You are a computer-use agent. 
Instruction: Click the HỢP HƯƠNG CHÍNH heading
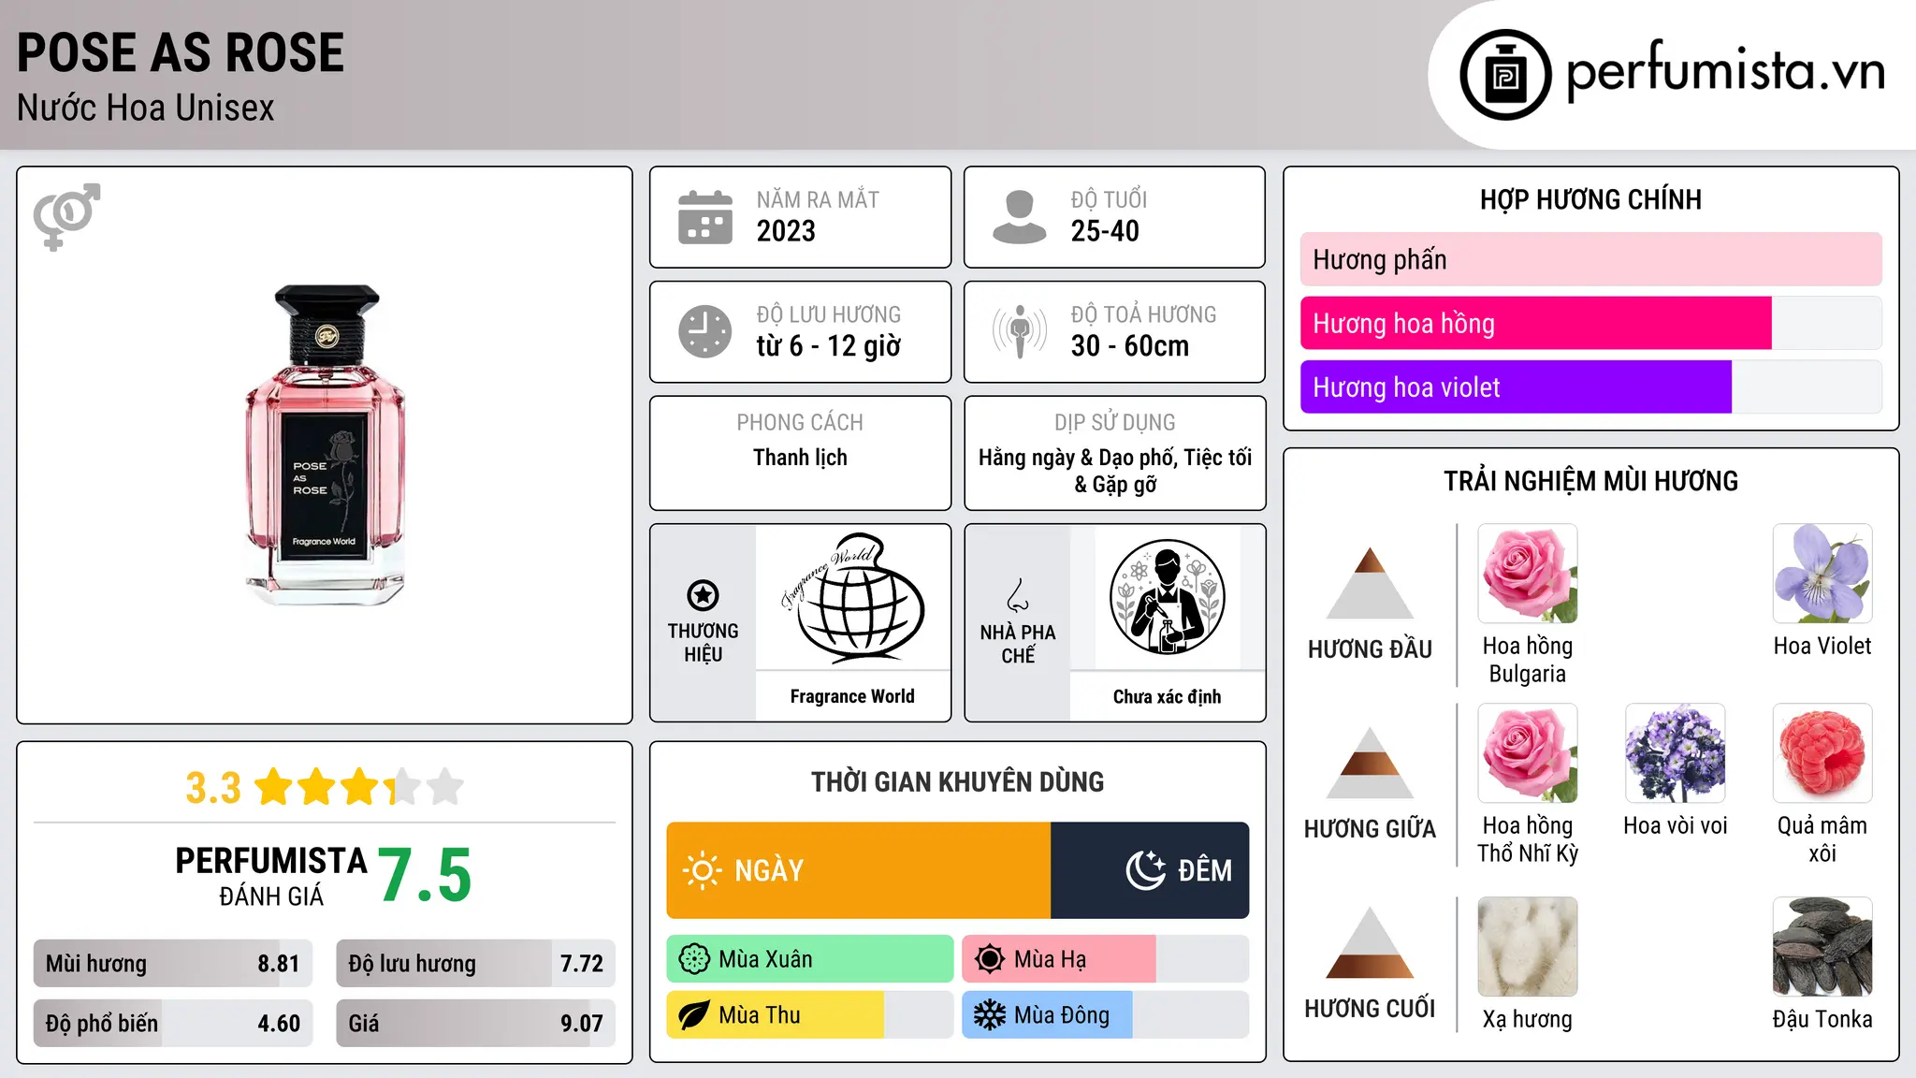(1590, 199)
